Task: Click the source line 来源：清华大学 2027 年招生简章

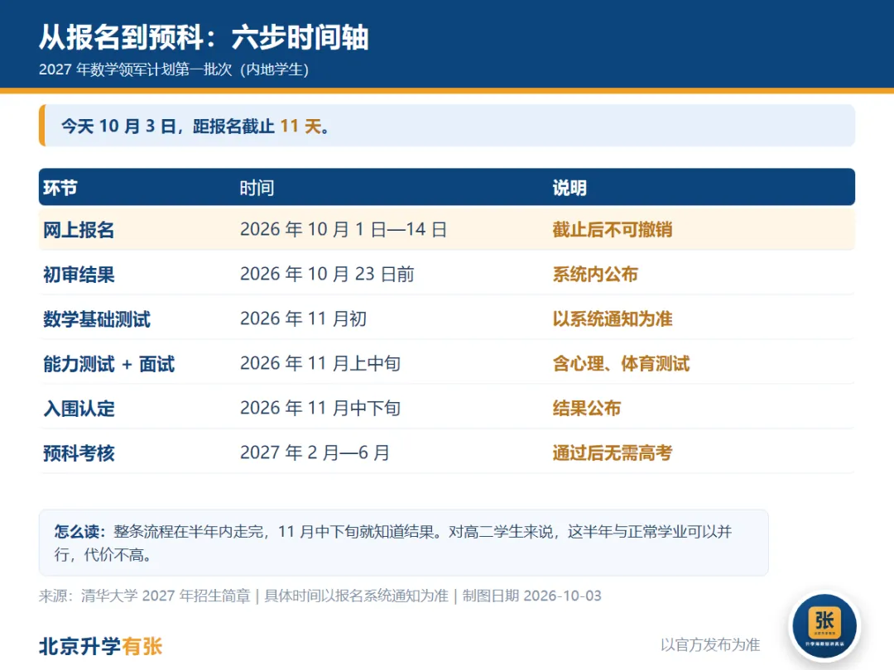Action: (144, 596)
